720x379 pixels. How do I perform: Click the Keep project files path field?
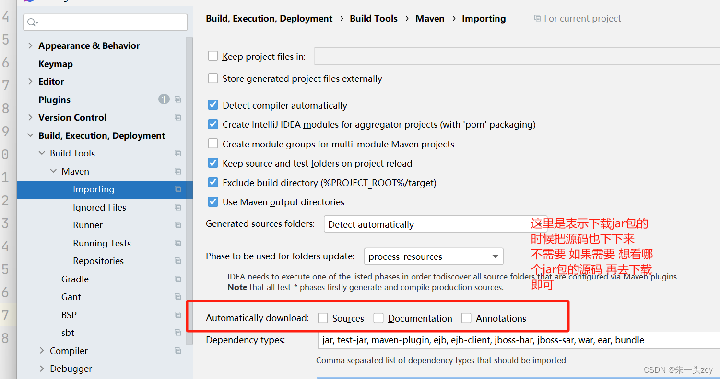517,56
